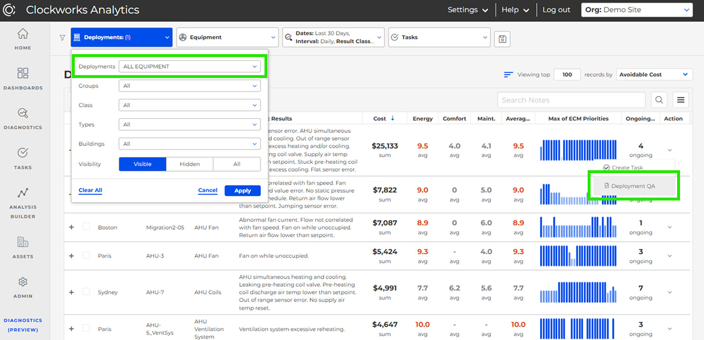Screen dimensions: 704x340
Task: Open the Analysis Builder sidebar item
Action: 22,202
